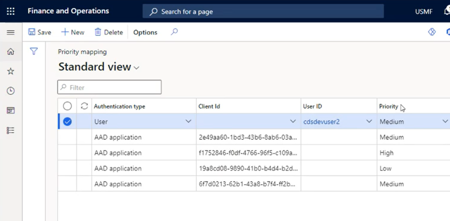This screenshot has width=450, height=221.
Task: Deselect the cdsdevuser2 row checkmark
Action: point(67,122)
